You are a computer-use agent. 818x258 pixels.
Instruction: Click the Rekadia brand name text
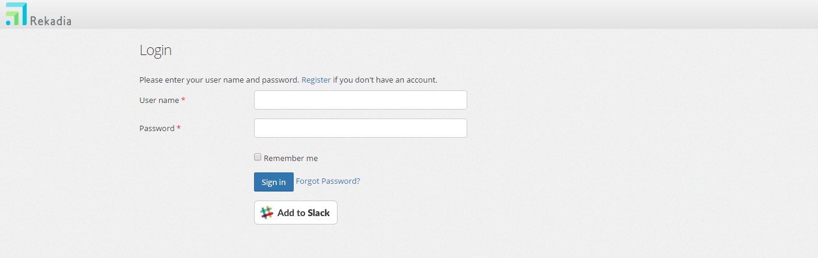pos(50,21)
